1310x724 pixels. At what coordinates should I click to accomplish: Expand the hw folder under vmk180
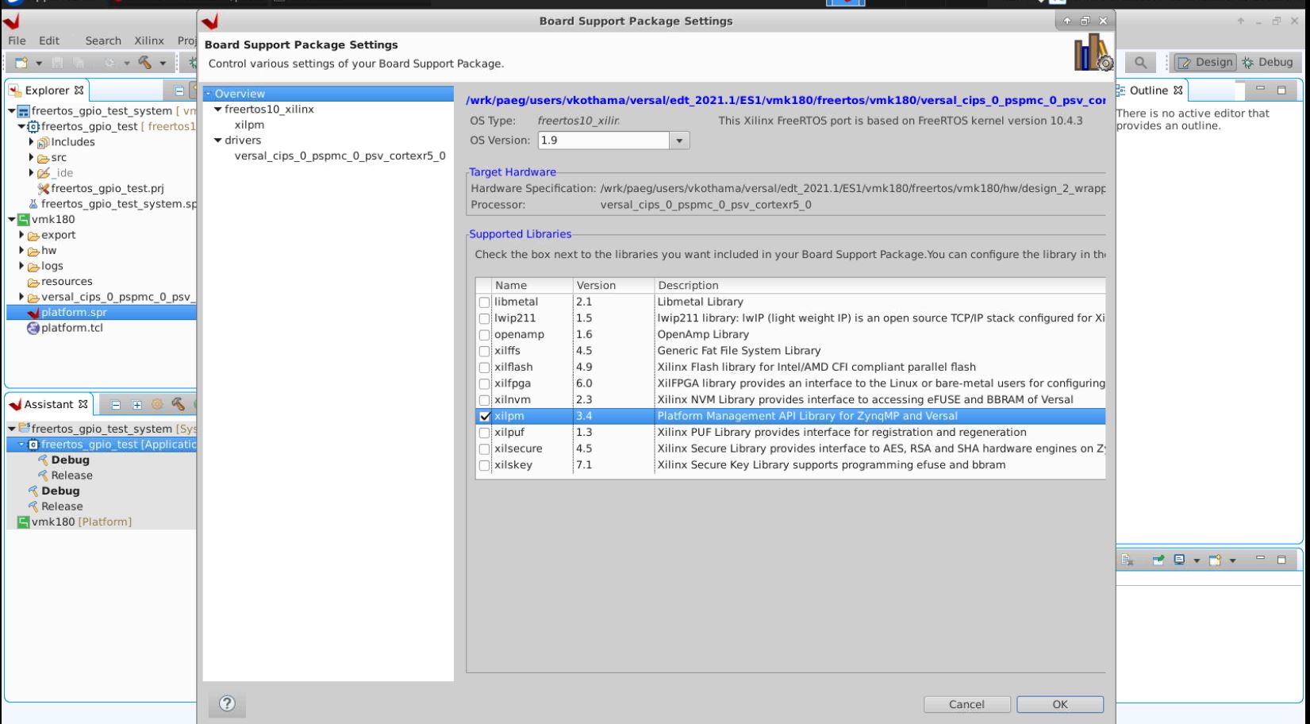(x=21, y=250)
